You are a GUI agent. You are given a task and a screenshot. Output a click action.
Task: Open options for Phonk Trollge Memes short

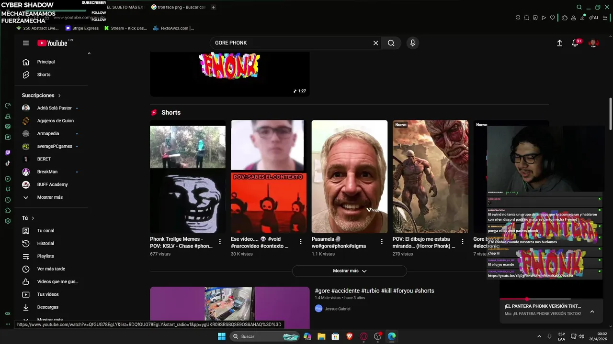(x=220, y=242)
